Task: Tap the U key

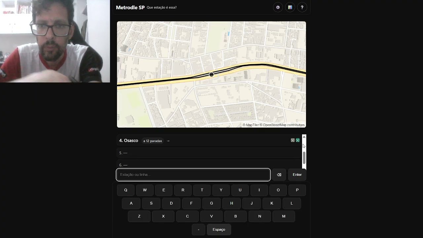Action: [x=240, y=190]
